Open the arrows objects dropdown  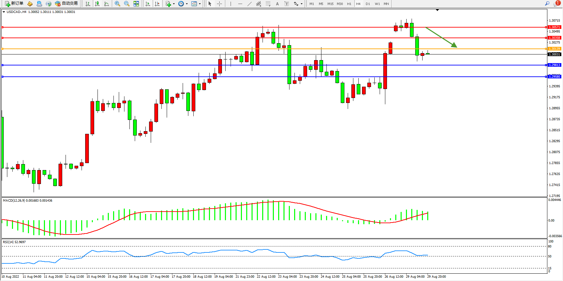coord(301,4)
